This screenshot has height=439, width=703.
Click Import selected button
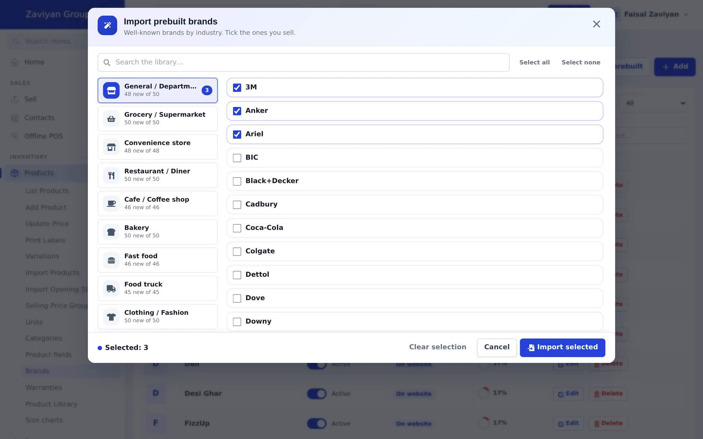coord(562,347)
